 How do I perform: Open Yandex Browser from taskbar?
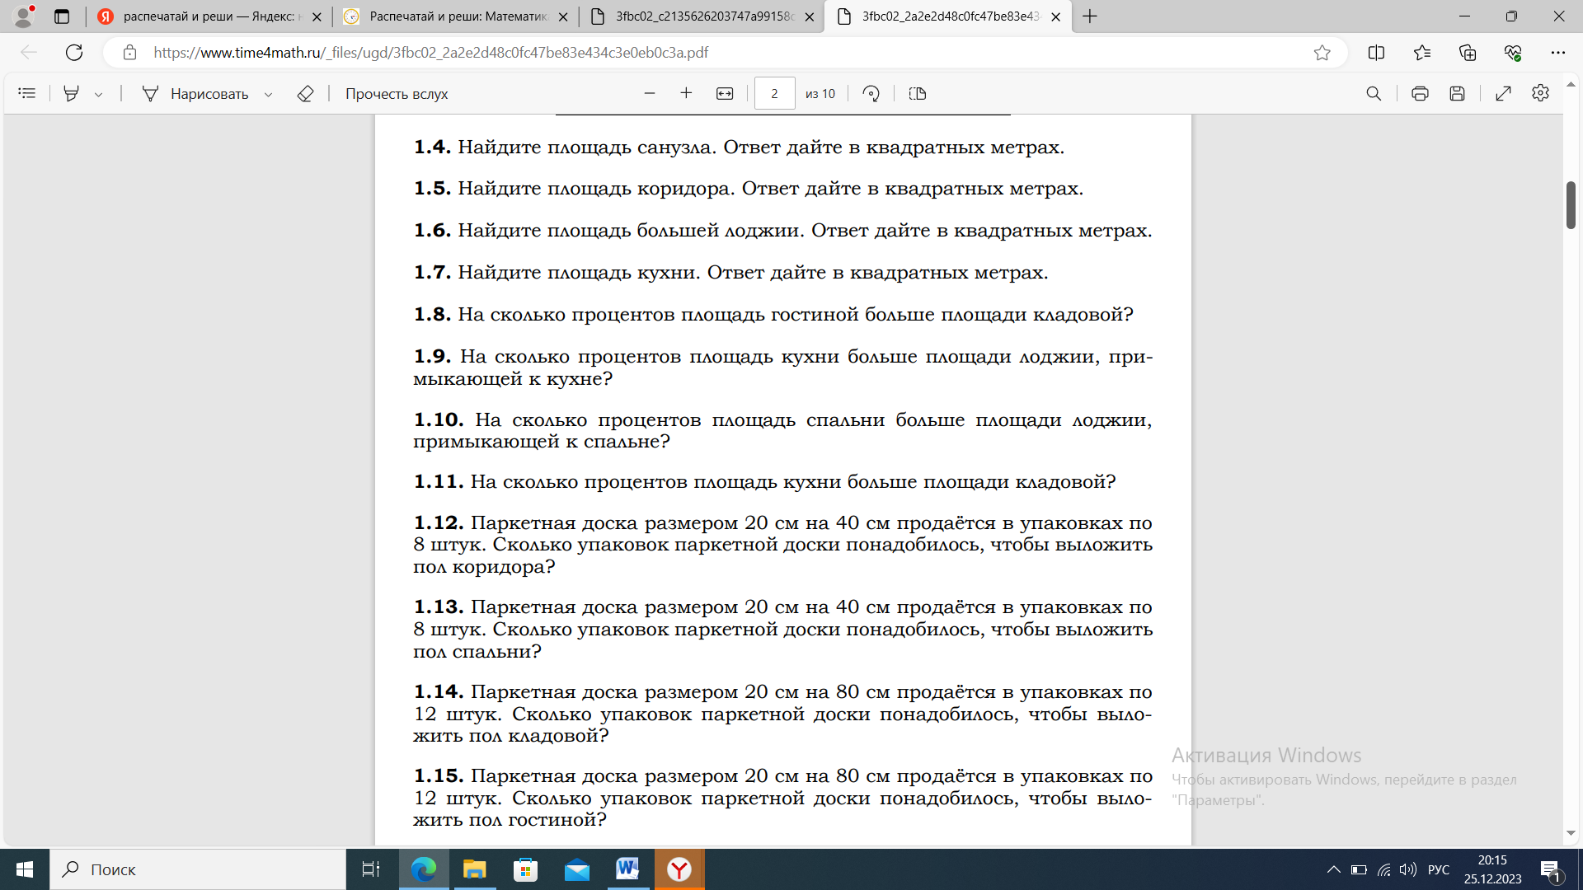click(x=679, y=869)
